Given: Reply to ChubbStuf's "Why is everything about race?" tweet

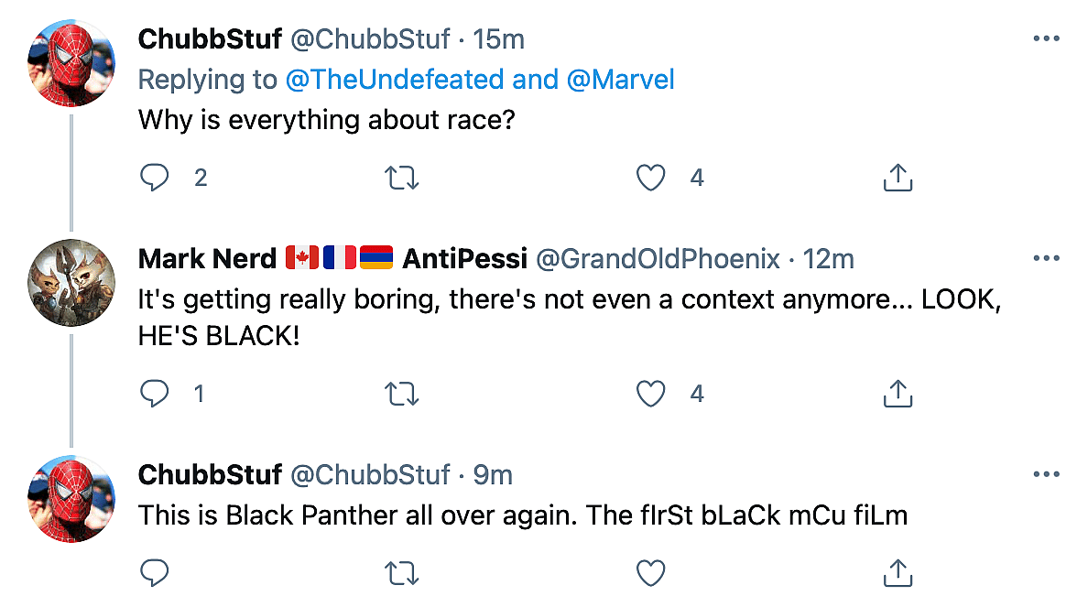Looking at the screenshot, I should click(155, 178).
